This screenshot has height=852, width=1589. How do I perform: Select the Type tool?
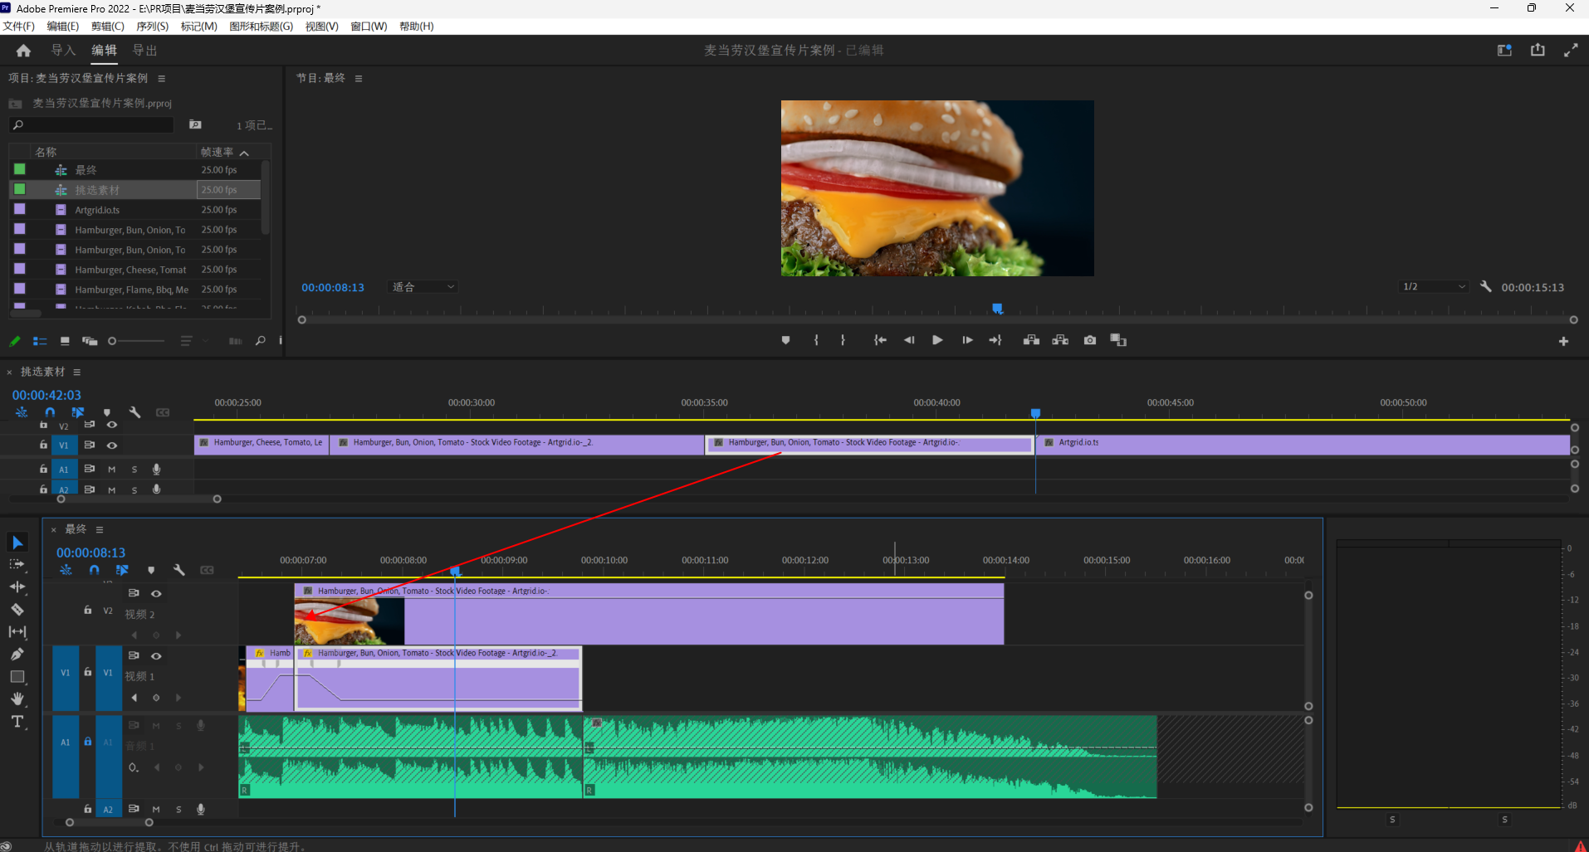point(17,722)
